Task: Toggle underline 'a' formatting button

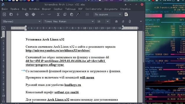Action: pos(129,21)
